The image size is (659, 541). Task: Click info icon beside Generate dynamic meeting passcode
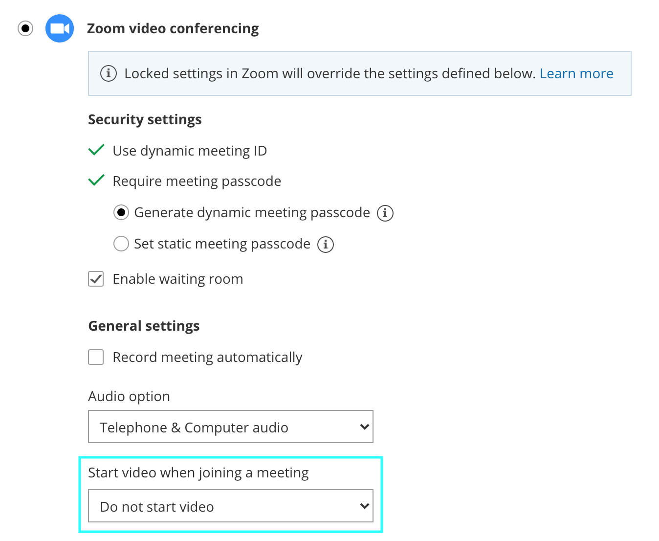pos(385,213)
